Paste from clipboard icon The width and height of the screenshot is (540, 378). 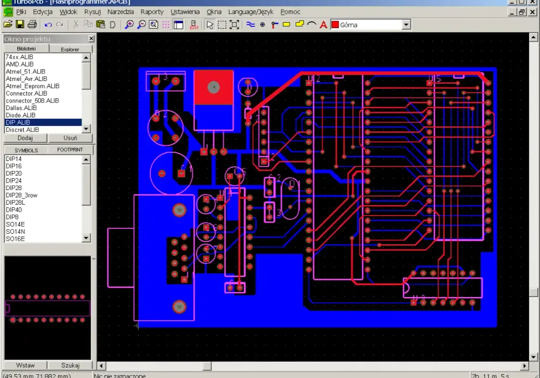tap(100, 24)
